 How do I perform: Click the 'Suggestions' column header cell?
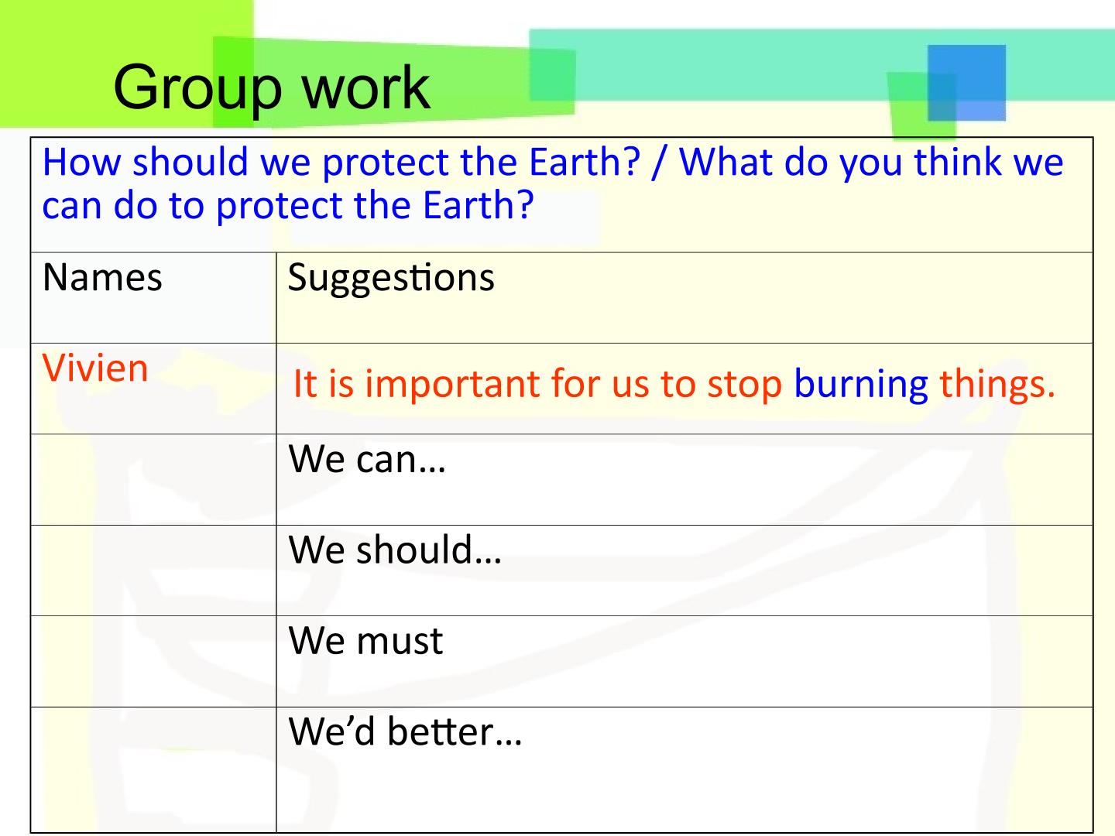click(684, 297)
